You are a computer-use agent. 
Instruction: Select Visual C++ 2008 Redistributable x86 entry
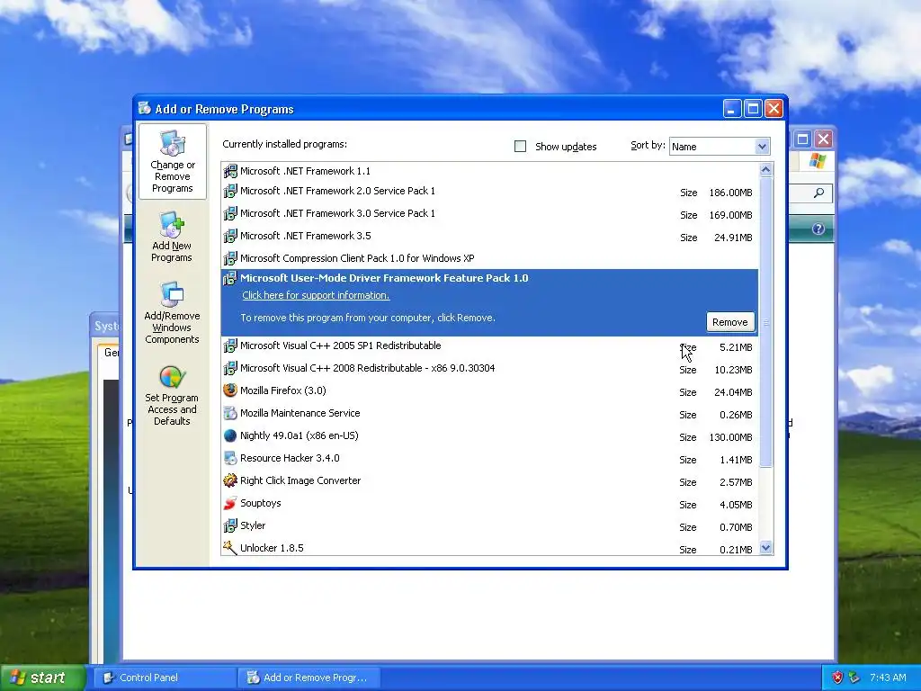pos(490,369)
